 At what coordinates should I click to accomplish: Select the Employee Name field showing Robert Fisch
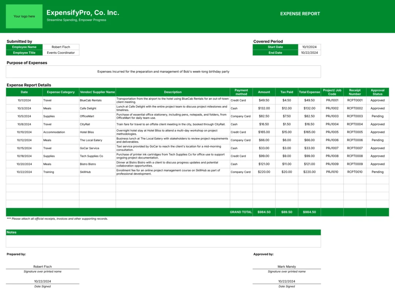61,47
